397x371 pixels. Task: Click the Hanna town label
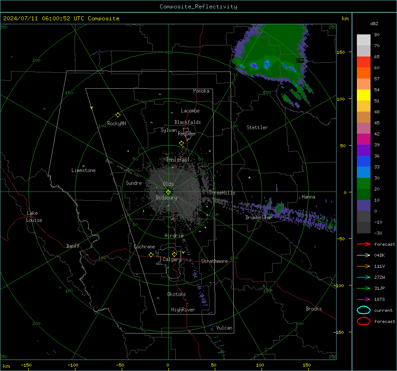pyautogui.click(x=308, y=197)
